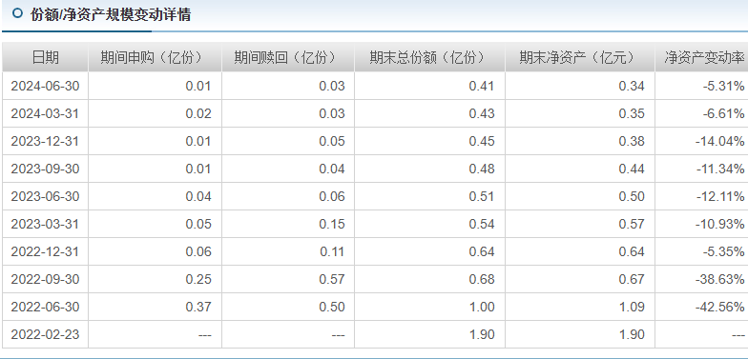Image resolution: width=748 pixels, height=359 pixels.
Task: Click the 2023-12-31 date cell
Action: pyautogui.click(x=46, y=141)
